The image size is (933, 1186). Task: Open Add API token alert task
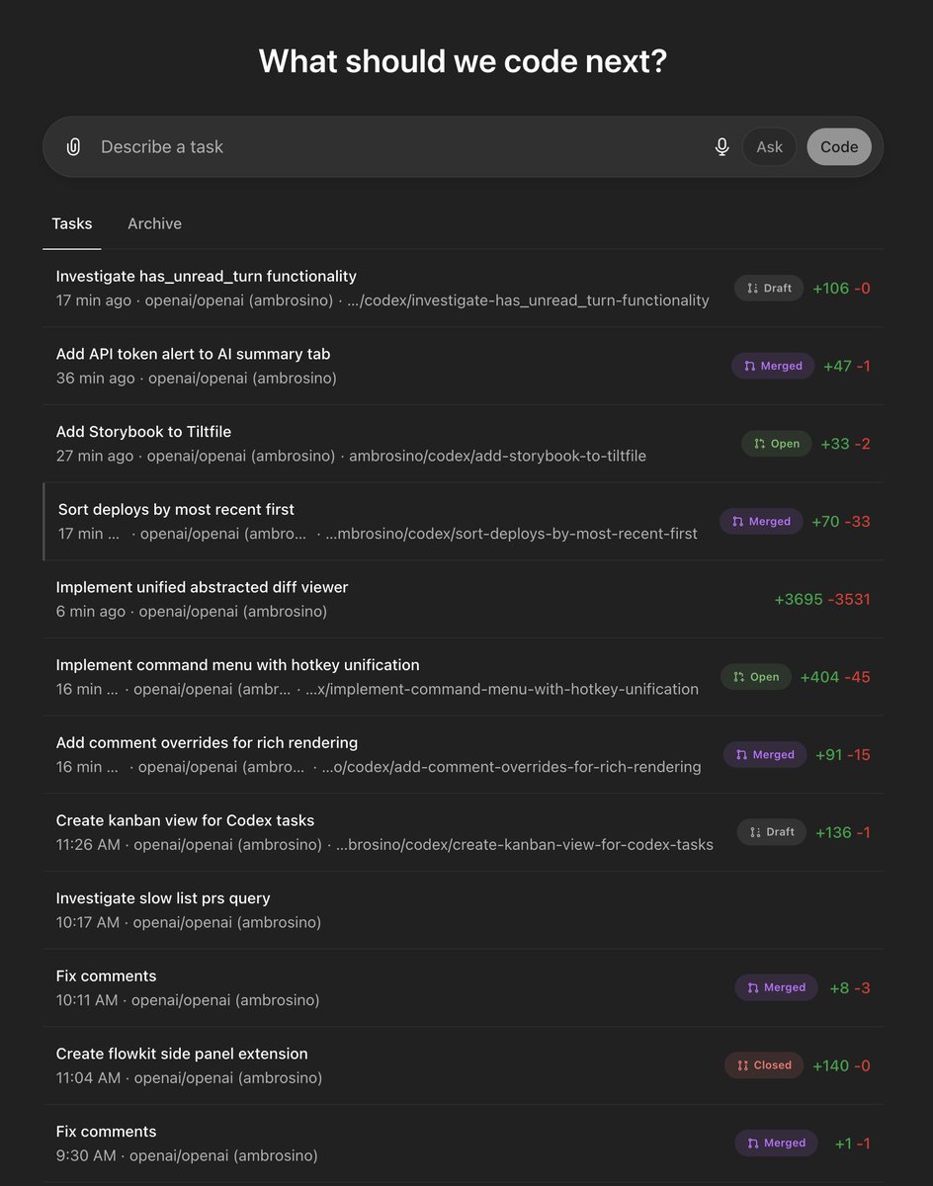(464, 366)
